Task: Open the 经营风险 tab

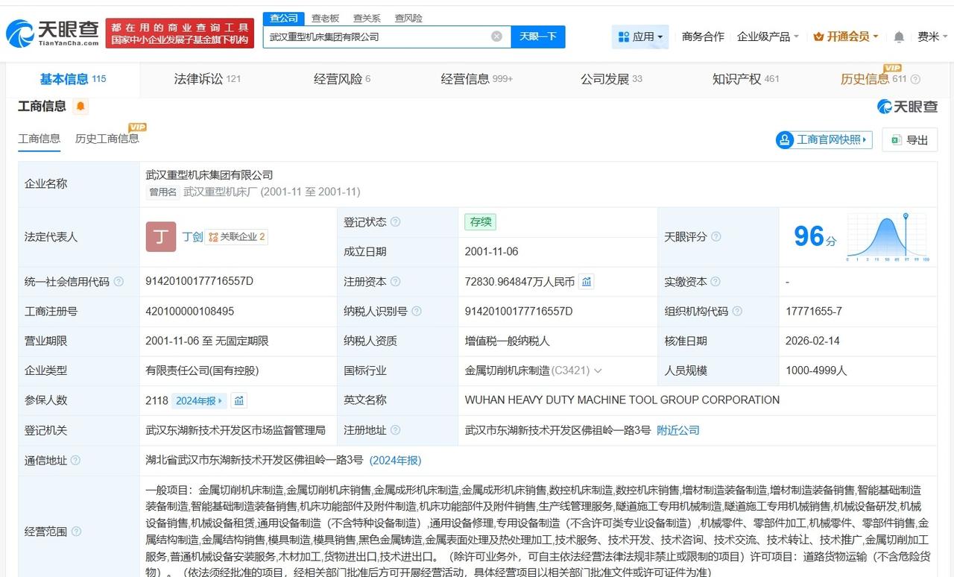Action: 342,79
